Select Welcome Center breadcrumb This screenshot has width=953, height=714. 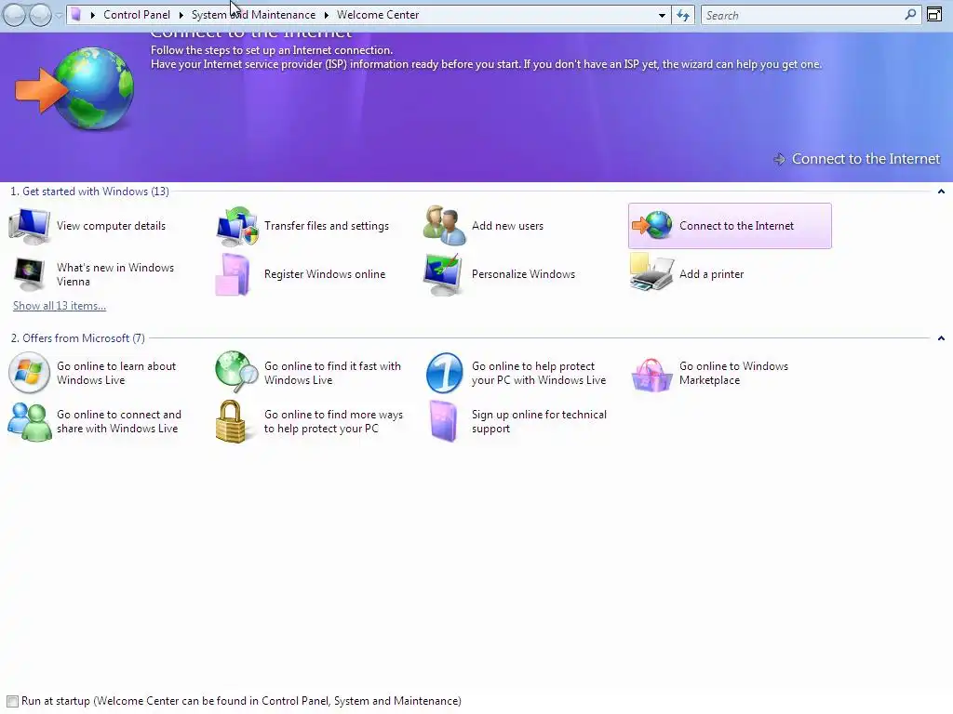378,15
